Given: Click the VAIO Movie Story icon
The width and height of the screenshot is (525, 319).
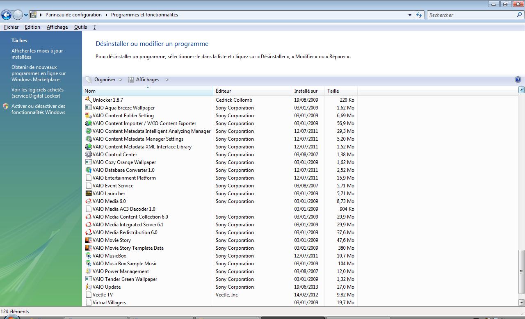Looking at the screenshot, I should 88,240.
